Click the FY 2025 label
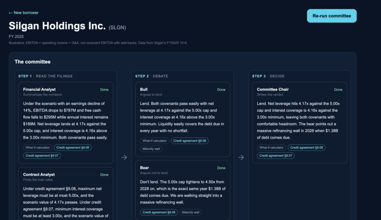The width and height of the screenshot is (381, 220). (x=16, y=36)
